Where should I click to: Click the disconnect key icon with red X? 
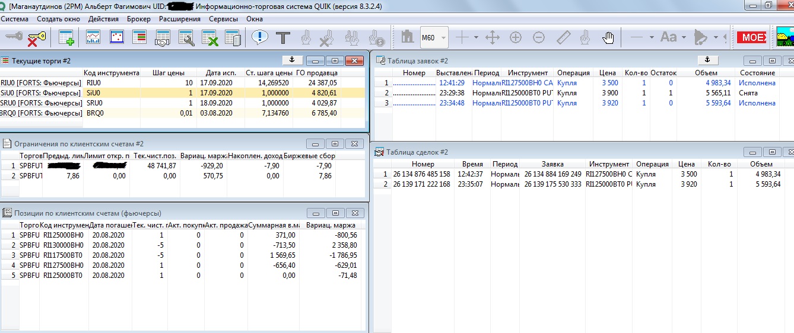coord(37,38)
